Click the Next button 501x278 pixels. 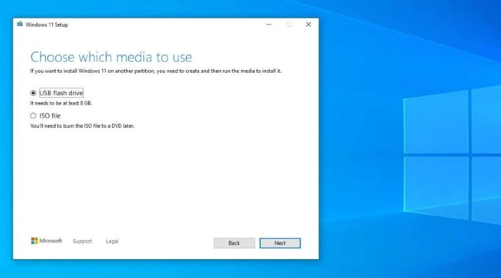pos(280,243)
